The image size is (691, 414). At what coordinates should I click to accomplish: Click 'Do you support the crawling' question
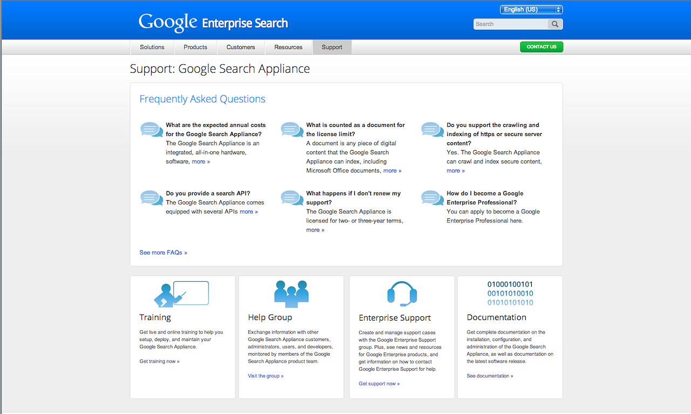[x=494, y=134]
